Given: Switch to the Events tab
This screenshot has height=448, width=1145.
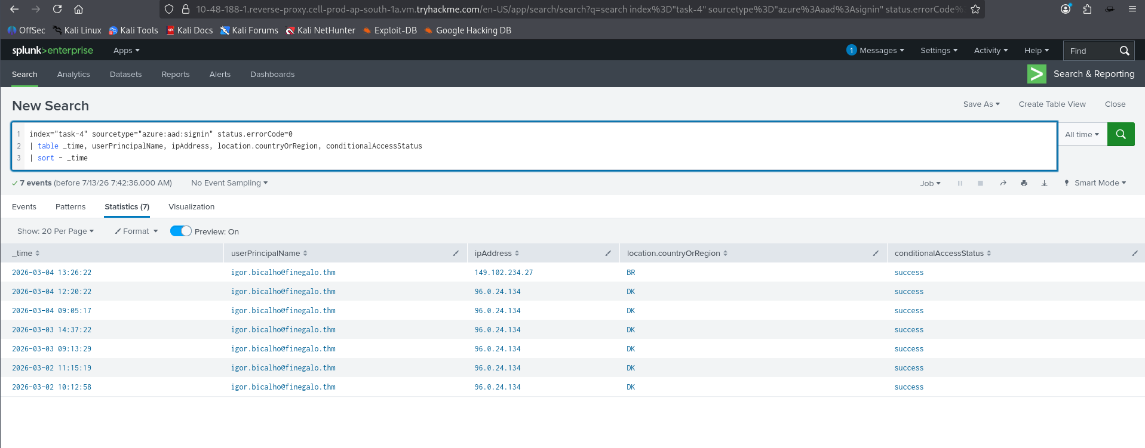Looking at the screenshot, I should (24, 207).
